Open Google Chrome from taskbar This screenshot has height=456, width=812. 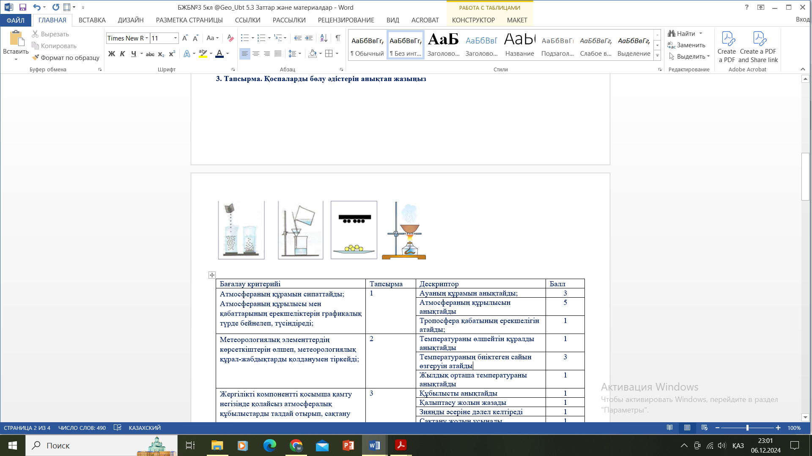coord(296,445)
